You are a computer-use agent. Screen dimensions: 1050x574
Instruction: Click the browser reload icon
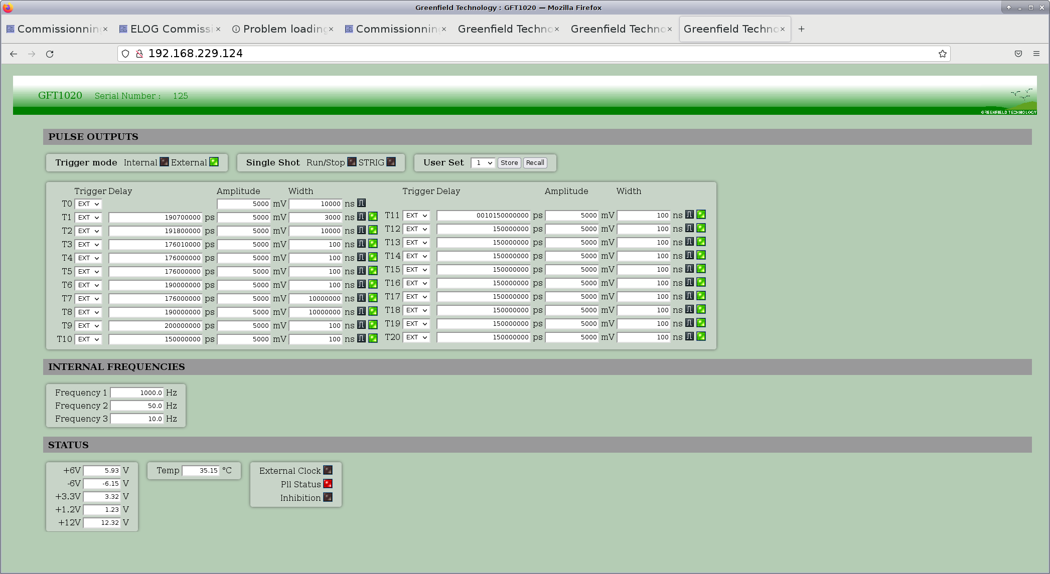click(50, 54)
